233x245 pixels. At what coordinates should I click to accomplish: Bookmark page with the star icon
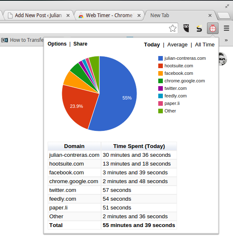(x=172, y=28)
